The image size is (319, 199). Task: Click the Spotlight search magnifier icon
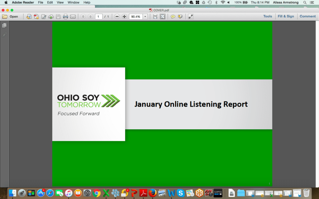click(x=305, y=2)
